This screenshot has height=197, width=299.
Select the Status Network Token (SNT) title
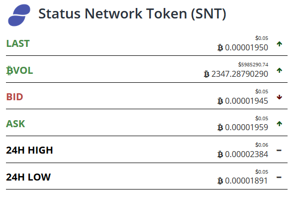click(x=132, y=13)
